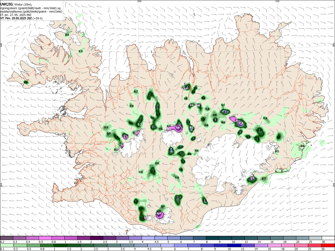Click the dark teal sleet swatch labeled 8
The height and width of the screenshot is (251, 335).
point(213,238)
